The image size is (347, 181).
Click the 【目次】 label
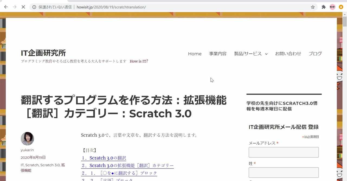coord(89,150)
